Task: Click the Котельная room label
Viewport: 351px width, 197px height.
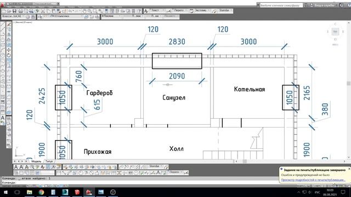Action: click(x=250, y=89)
